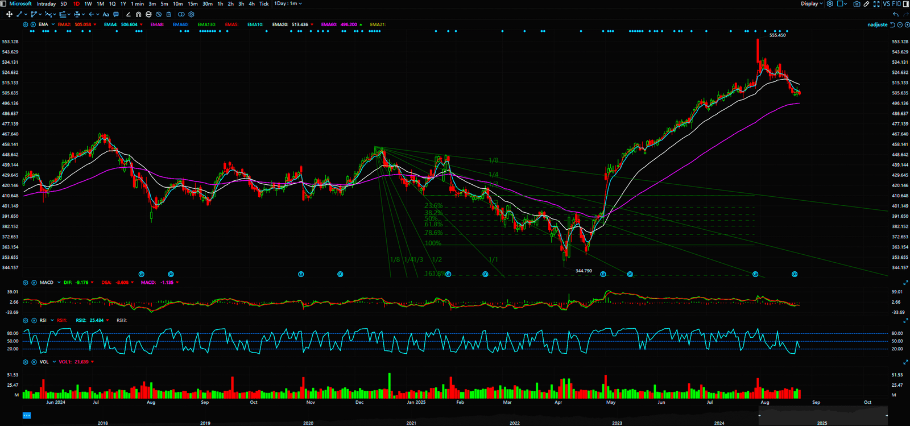The image size is (910, 426).
Task: Take a chart screenshot with camera icon
Action: click(x=857, y=4)
